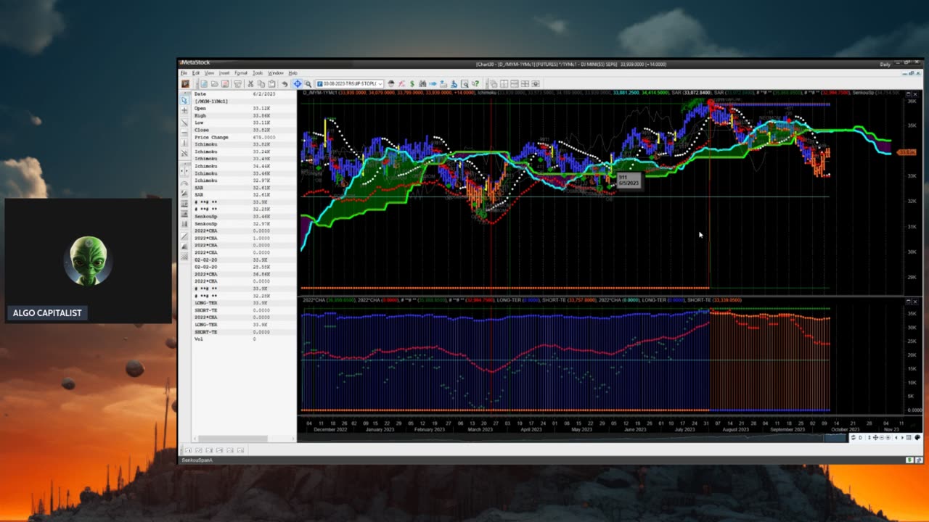This screenshot has height=522, width=929.
Task: Click the March 2023 axis label
Action: click(480, 429)
